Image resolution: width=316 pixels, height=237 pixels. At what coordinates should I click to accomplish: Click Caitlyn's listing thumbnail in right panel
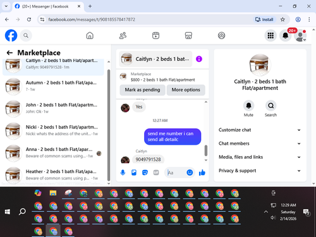coord(260,65)
